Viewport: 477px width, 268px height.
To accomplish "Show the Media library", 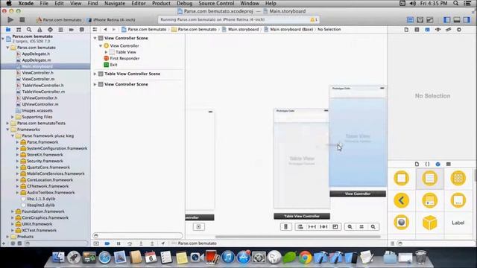I will pos(449,164).
